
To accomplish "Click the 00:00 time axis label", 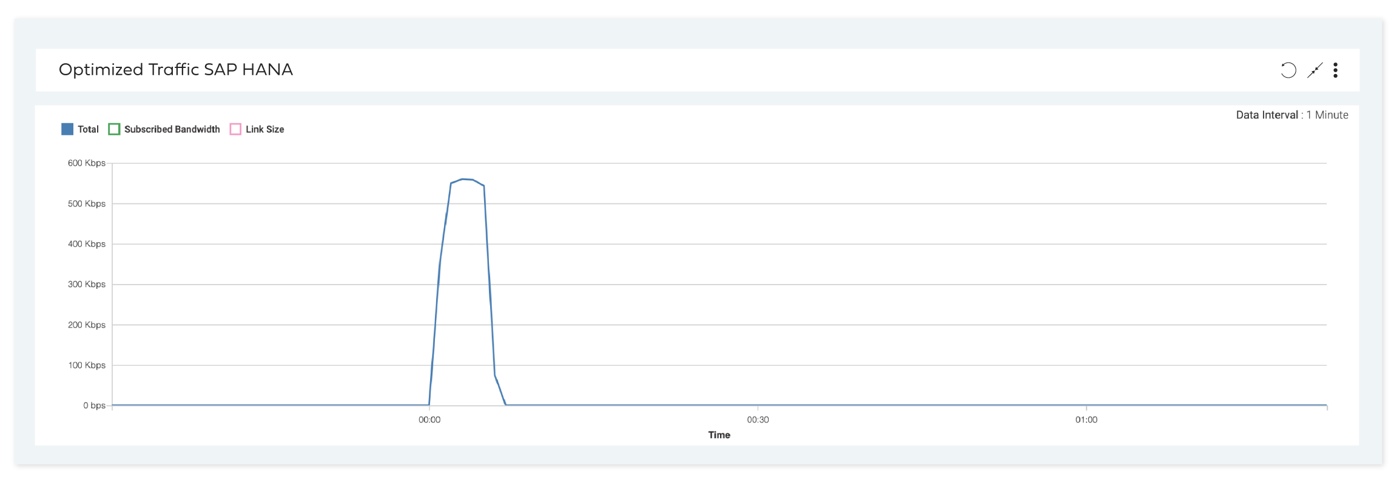I will pos(429,420).
